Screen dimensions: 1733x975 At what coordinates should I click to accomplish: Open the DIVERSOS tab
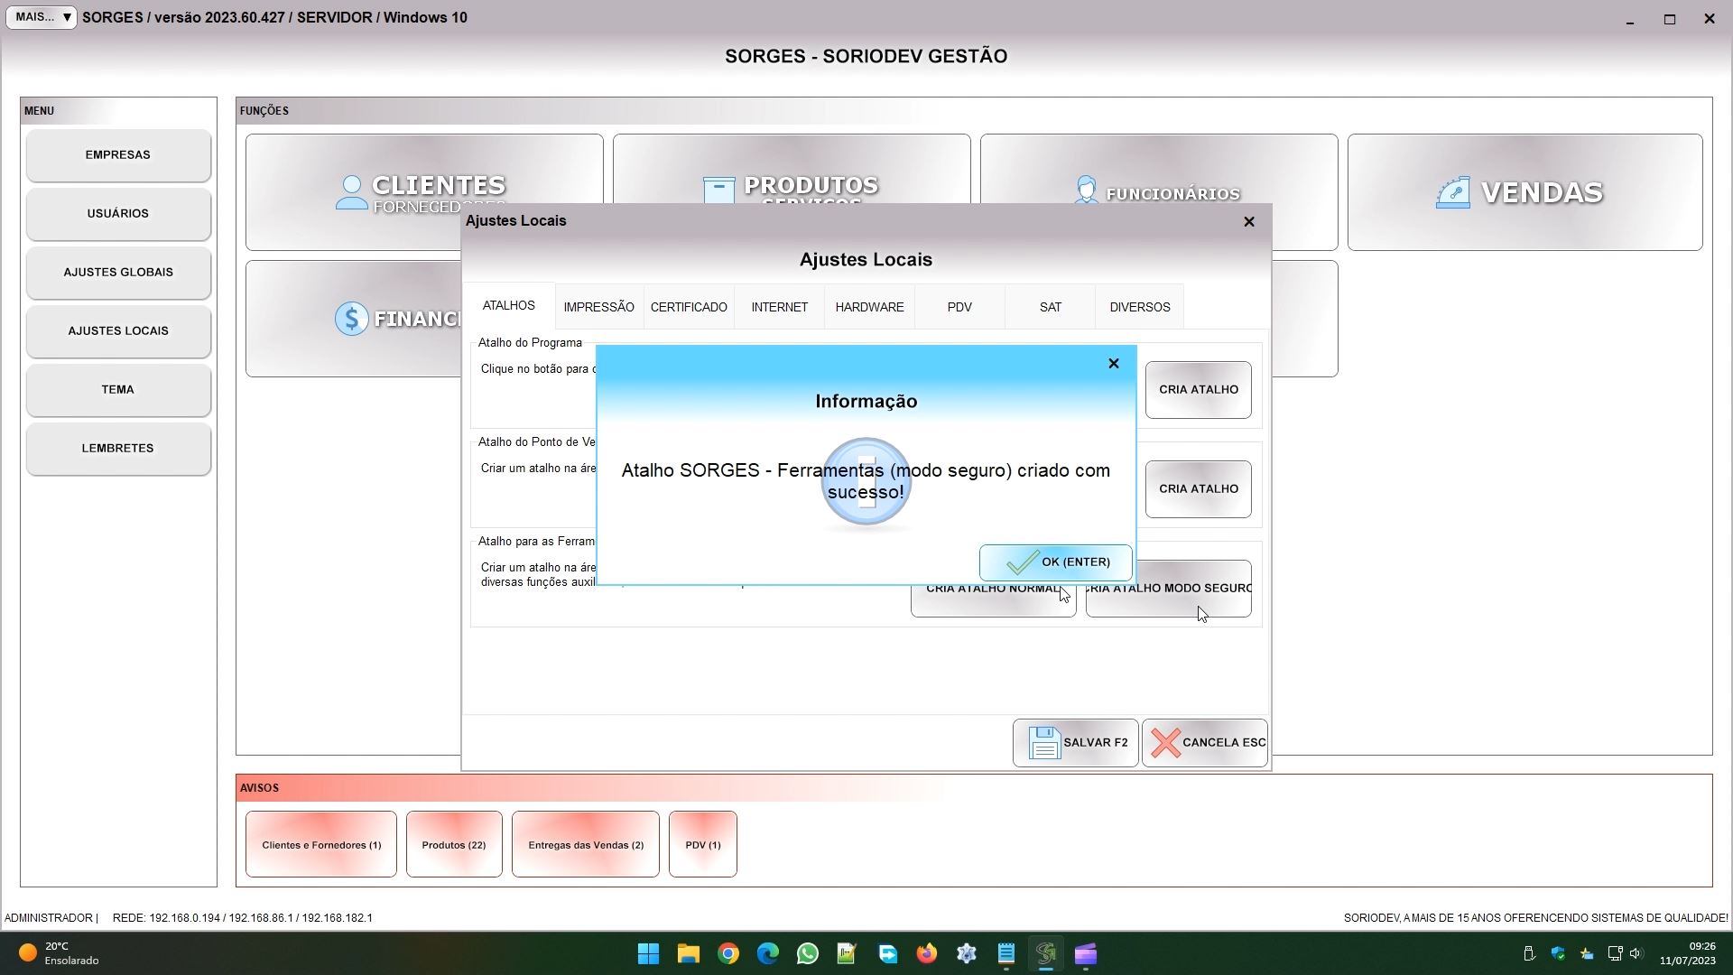pyautogui.click(x=1139, y=307)
